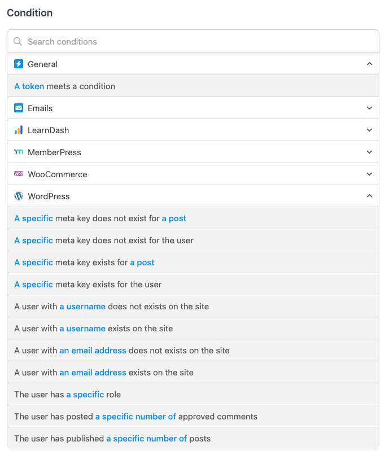The width and height of the screenshot is (385, 455).
Task: Expand the WooCommerce conditions chevron
Action: point(369,174)
